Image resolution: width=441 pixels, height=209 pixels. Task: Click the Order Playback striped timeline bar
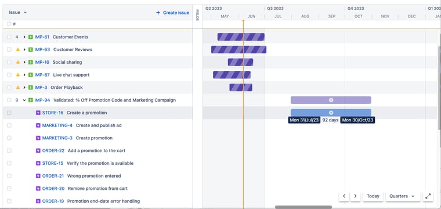241,88
